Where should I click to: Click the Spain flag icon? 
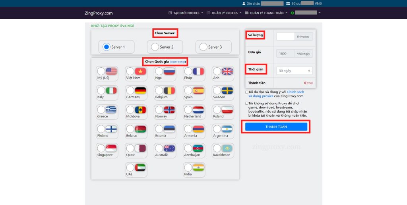(199, 90)
